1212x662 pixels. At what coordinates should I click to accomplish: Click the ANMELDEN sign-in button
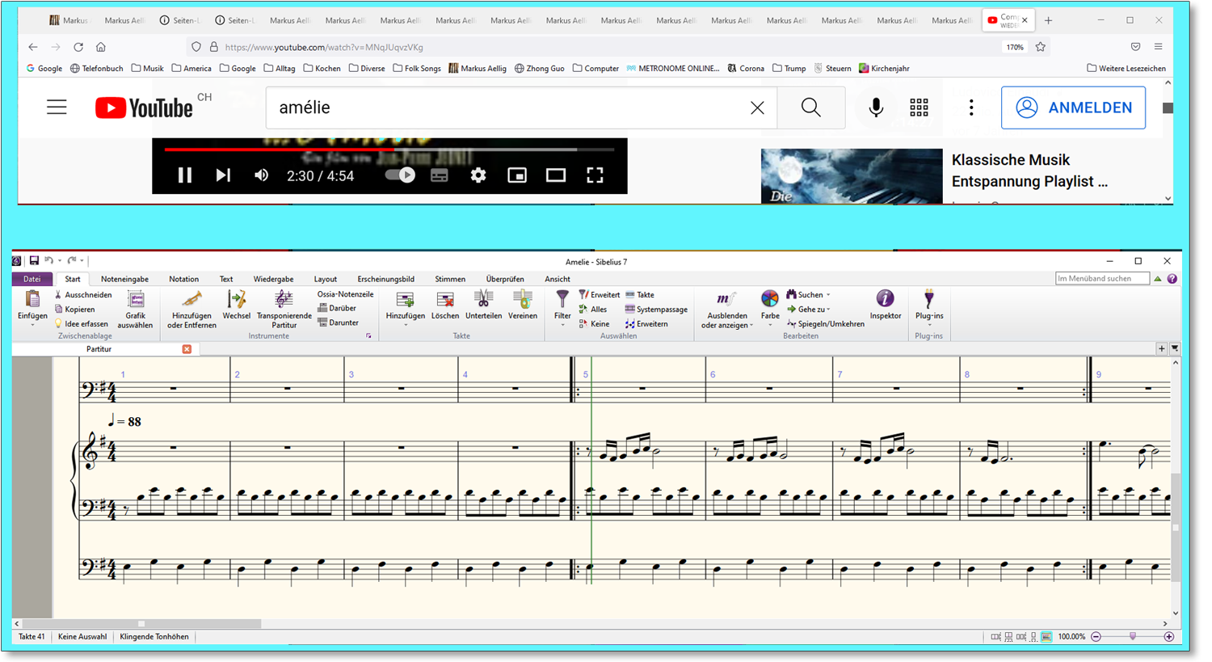pos(1072,108)
